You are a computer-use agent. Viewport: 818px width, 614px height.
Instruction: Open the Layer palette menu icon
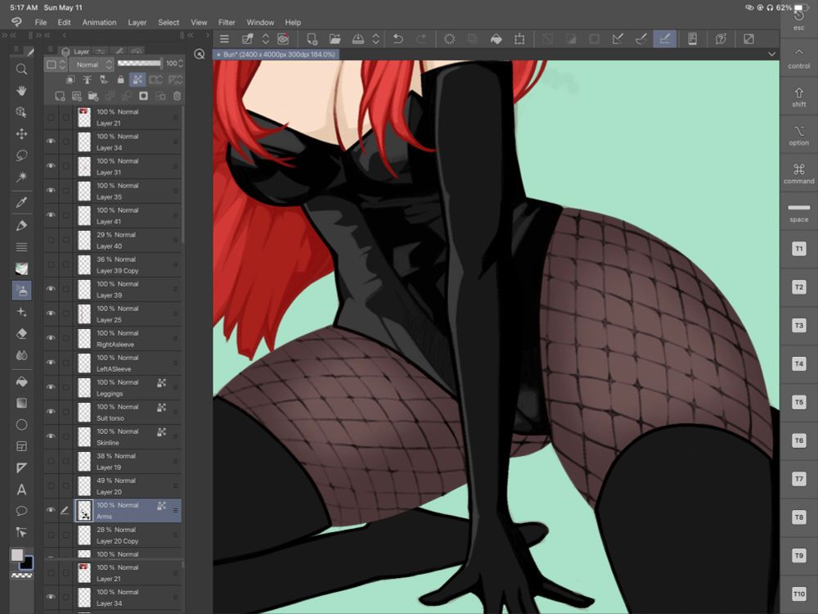coord(50,50)
